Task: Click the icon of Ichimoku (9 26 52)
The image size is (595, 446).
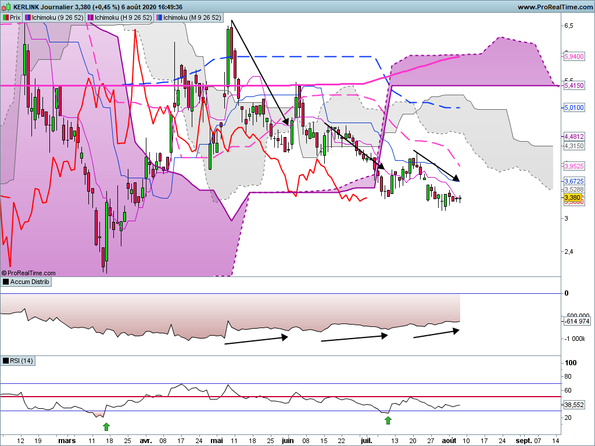Action: tap(28, 17)
